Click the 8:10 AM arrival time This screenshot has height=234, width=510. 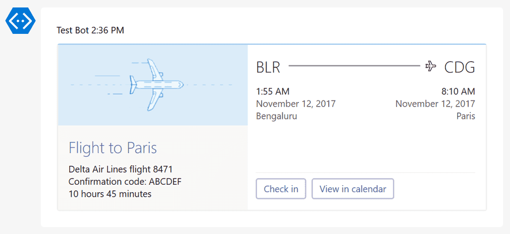[458, 92]
